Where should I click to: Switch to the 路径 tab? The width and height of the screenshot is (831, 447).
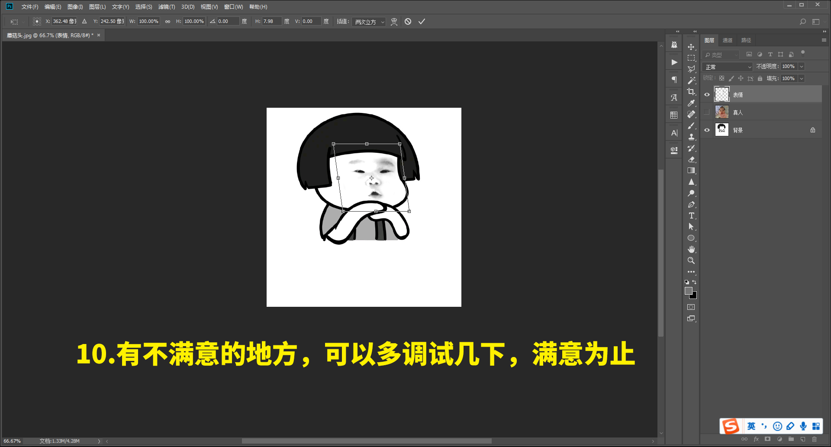click(x=746, y=40)
